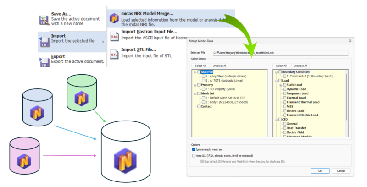Check the Contact checkbox
The image size is (367, 187).
(199, 107)
